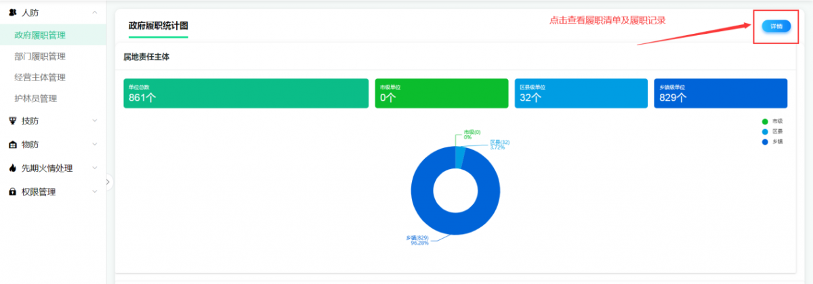Expand the 先期火情处理 menu chevron
This screenshot has width=813, height=284.
[x=94, y=168]
